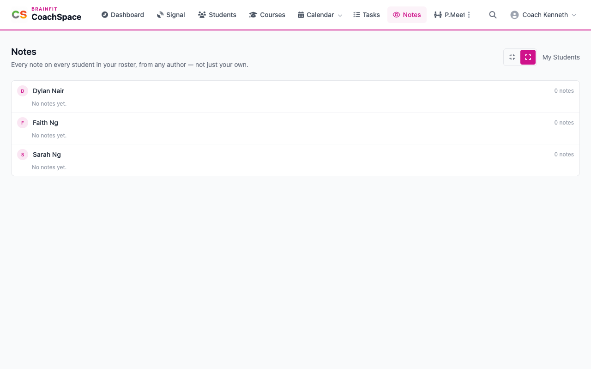
Task: Click the 0 notes count for Sarah Ng
Action: 564,155
